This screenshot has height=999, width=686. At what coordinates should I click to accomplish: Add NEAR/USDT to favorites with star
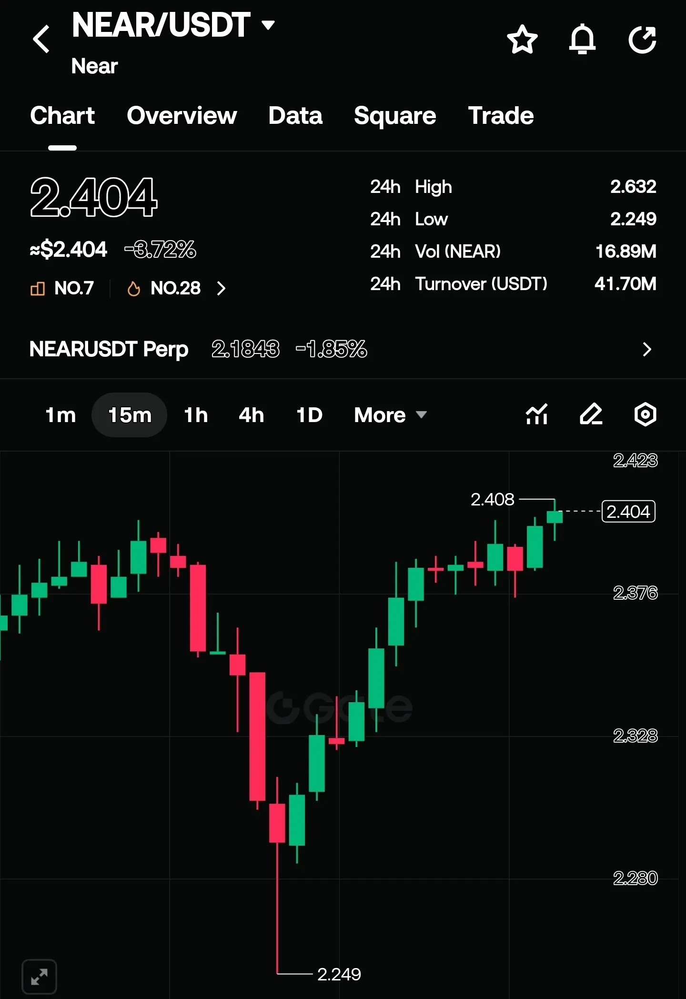(522, 39)
